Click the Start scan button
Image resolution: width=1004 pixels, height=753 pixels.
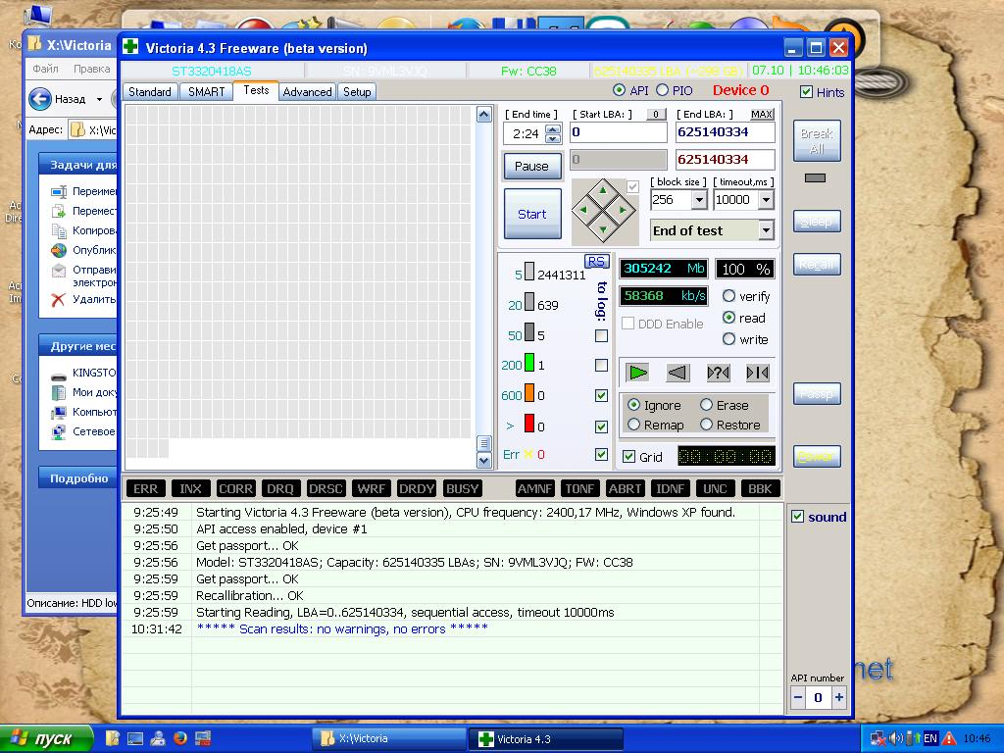(x=532, y=214)
